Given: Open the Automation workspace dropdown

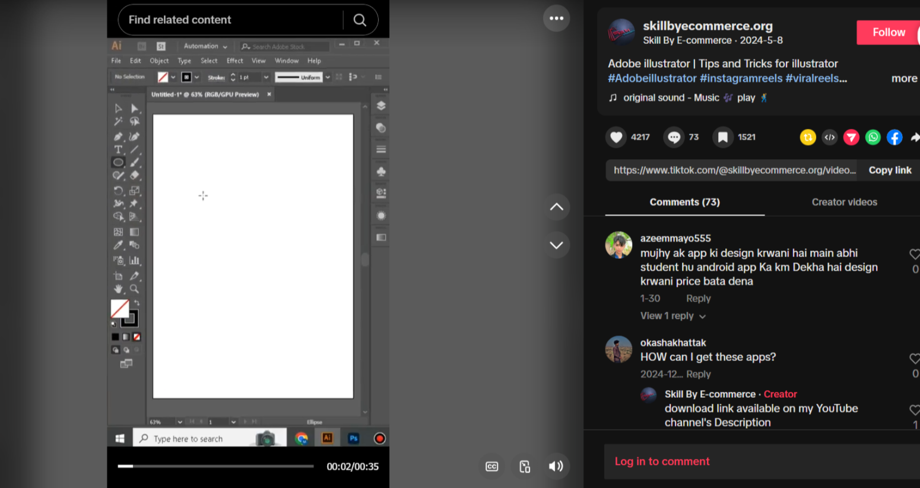Looking at the screenshot, I should (x=205, y=46).
